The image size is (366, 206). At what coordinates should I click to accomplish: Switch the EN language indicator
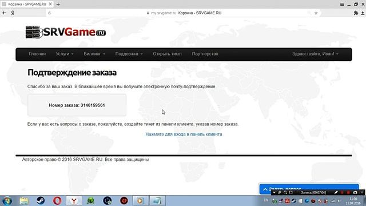click(266, 200)
